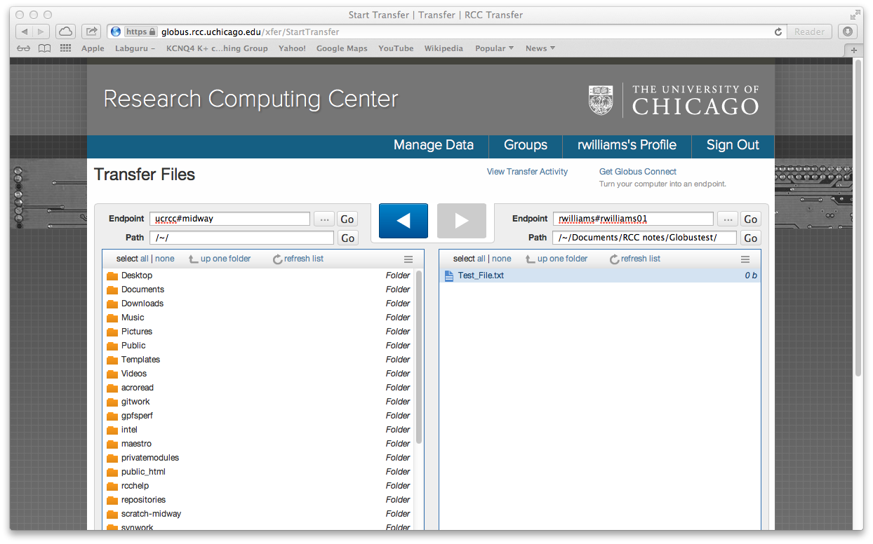873x544 pixels.
Task: Click the Globustest path input field
Action: tap(645, 238)
